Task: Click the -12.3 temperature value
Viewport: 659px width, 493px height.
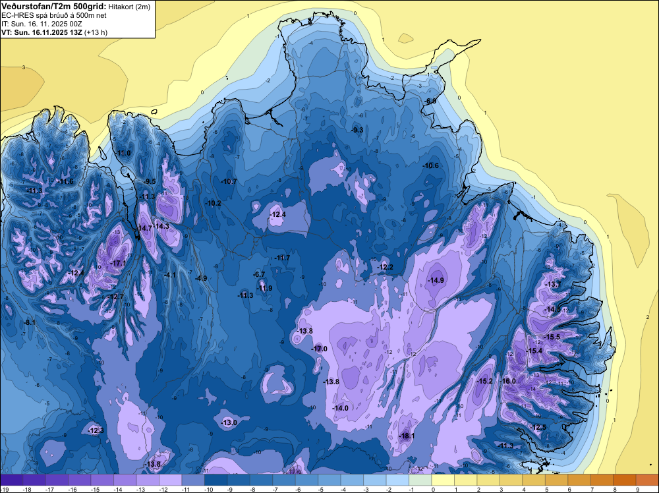Action: pyautogui.click(x=96, y=430)
